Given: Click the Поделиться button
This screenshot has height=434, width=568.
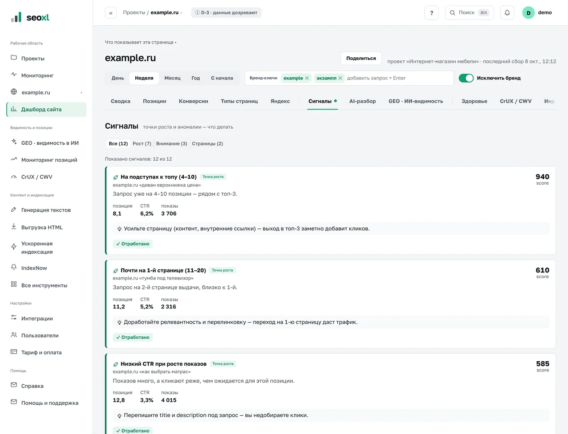Looking at the screenshot, I should 361,58.
